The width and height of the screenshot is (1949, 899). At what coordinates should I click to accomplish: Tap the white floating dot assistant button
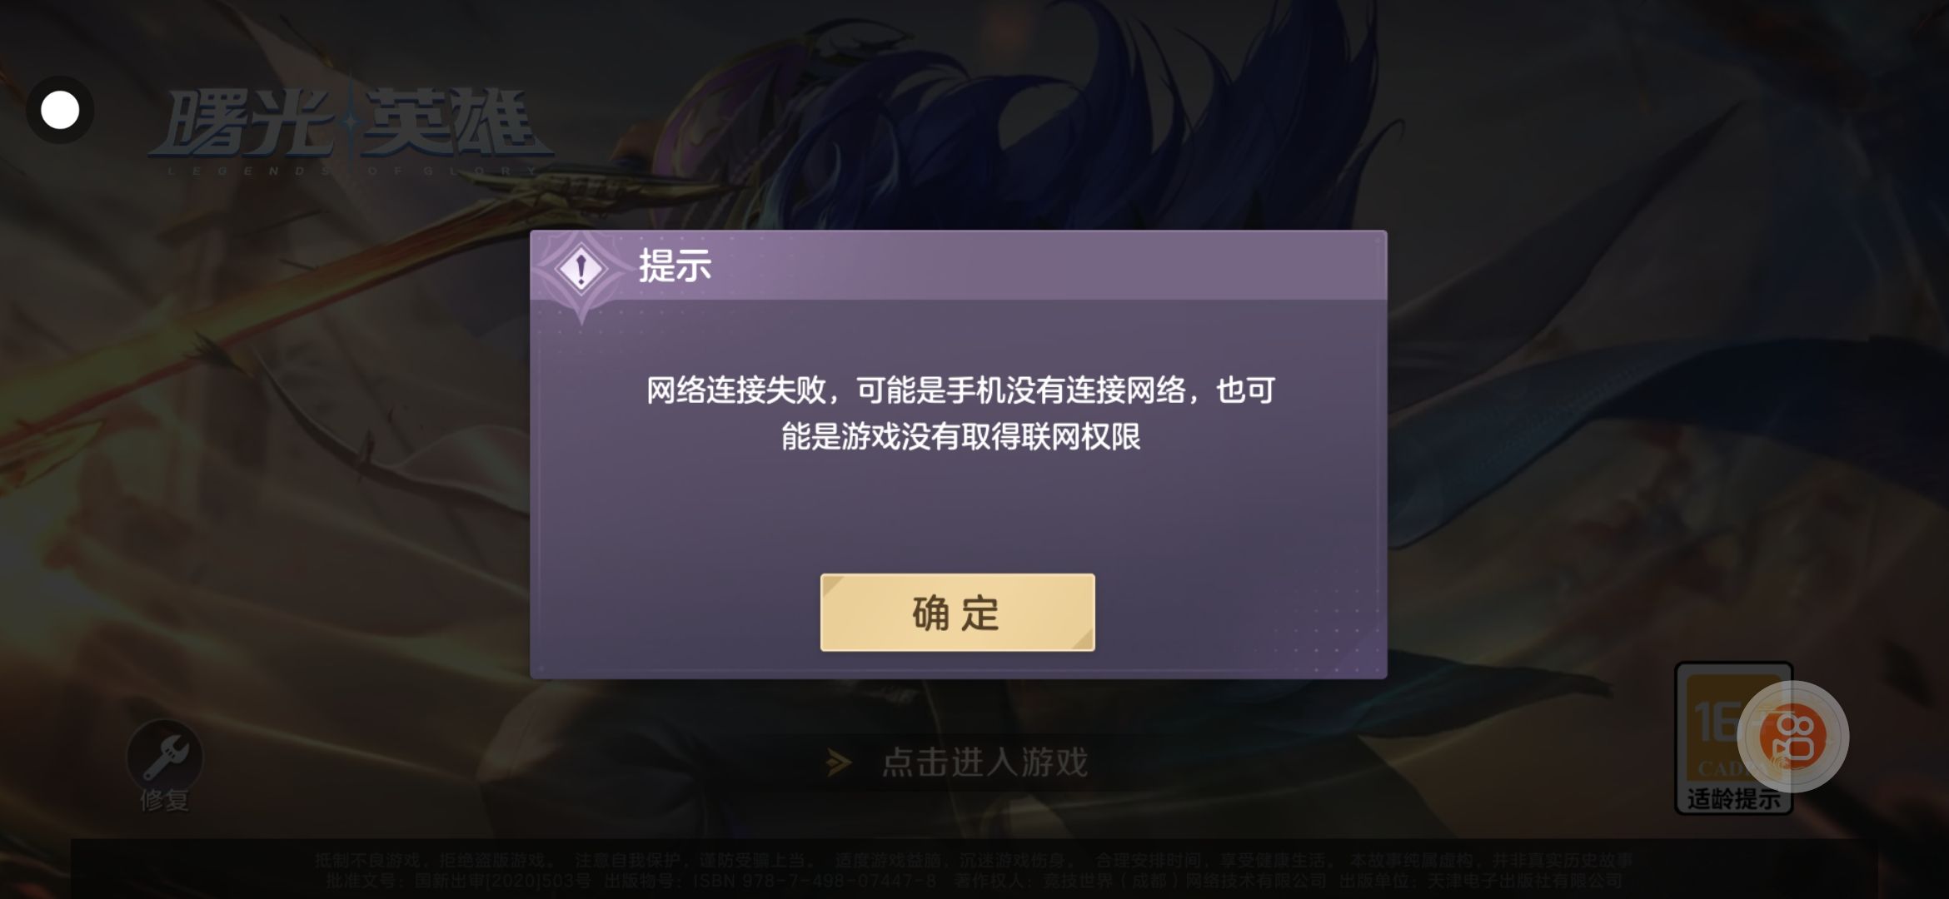(60, 110)
